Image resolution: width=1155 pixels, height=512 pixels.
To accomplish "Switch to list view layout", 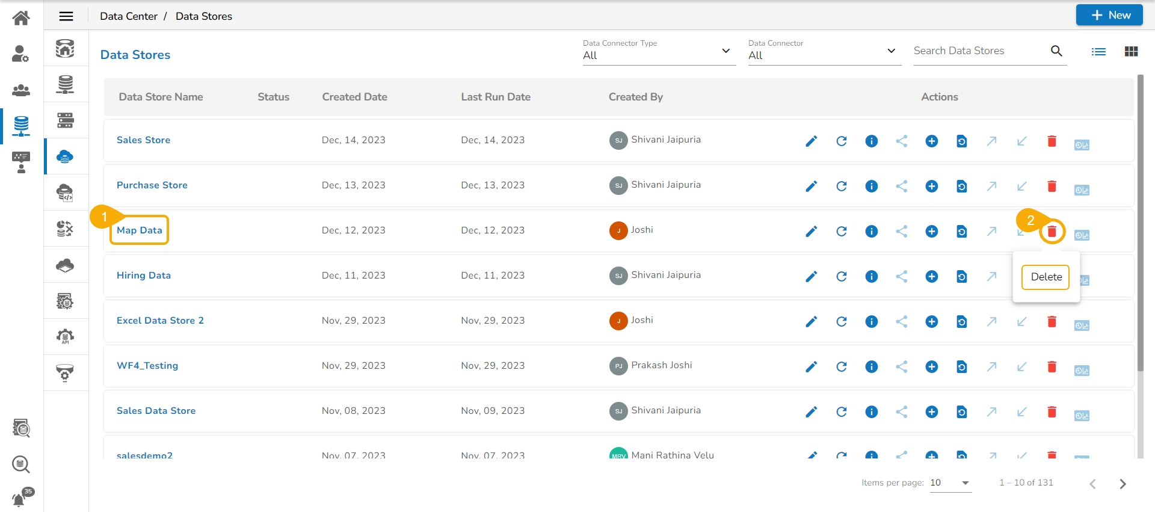I will 1098,52.
